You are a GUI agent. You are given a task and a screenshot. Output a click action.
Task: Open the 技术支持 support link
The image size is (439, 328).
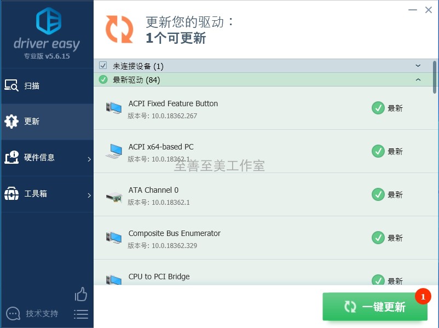click(42, 313)
